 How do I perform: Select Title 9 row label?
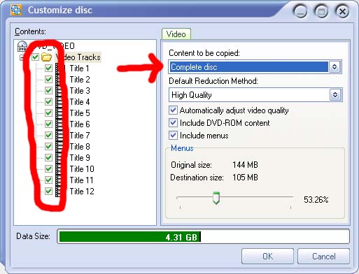pyautogui.click(x=80, y=158)
